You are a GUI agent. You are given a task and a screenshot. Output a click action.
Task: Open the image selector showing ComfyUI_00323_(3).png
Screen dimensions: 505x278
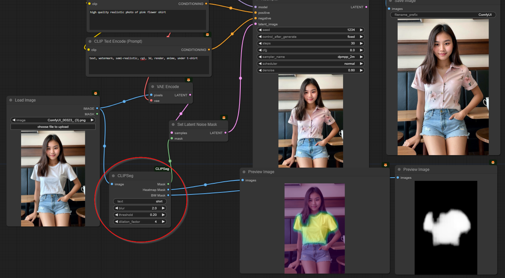tap(53, 120)
